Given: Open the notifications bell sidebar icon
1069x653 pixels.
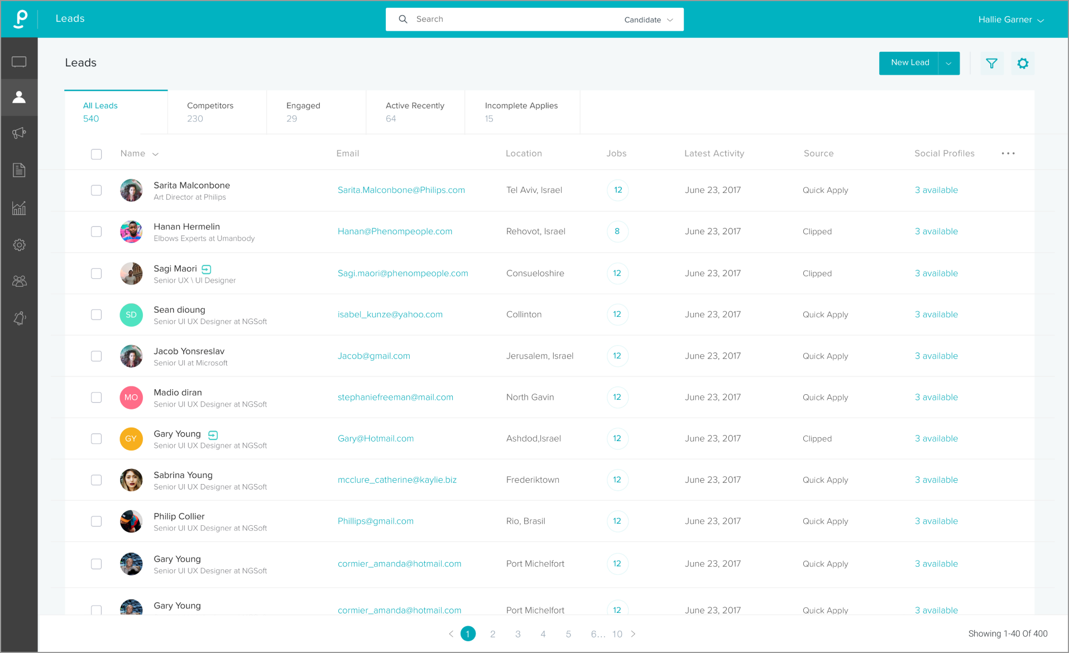Looking at the screenshot, I should click(x=19, y=318).
